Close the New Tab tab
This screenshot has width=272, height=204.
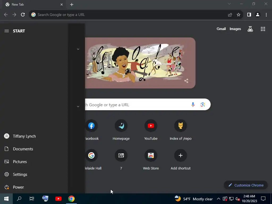click(62, 5)
